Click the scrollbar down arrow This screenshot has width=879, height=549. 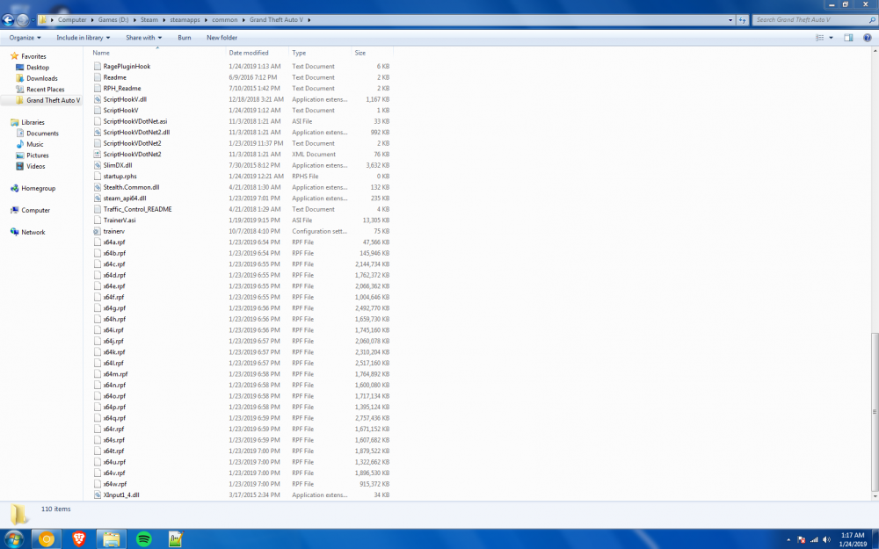(x=875, y=496)
